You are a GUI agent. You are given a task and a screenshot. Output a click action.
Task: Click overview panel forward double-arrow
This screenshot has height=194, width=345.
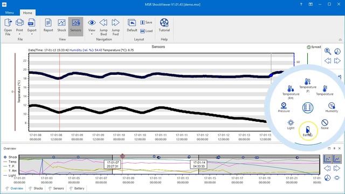[337, 169]
